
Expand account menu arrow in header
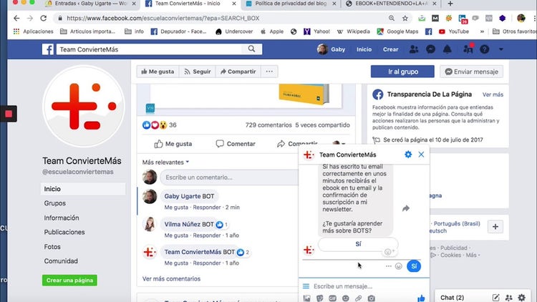tap(501, 49)
